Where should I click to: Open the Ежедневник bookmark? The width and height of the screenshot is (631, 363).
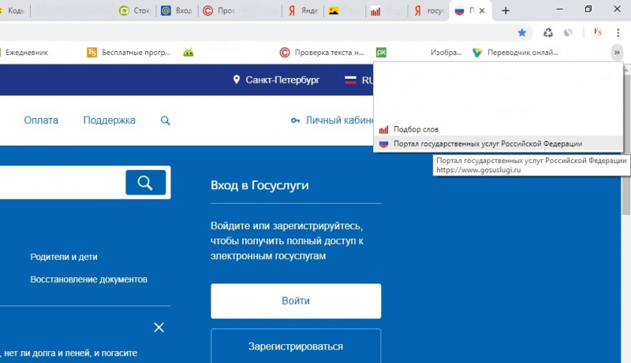click(x=25, y=52)
